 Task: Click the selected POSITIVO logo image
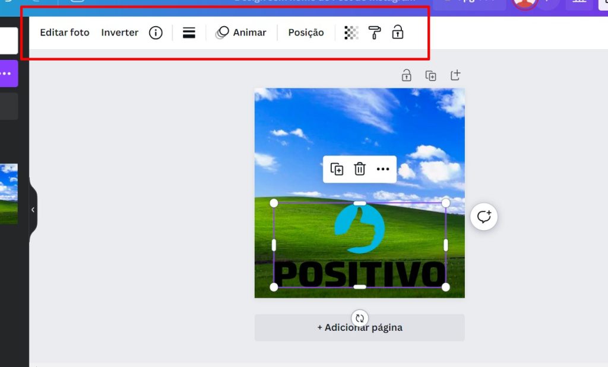(359, 245)
